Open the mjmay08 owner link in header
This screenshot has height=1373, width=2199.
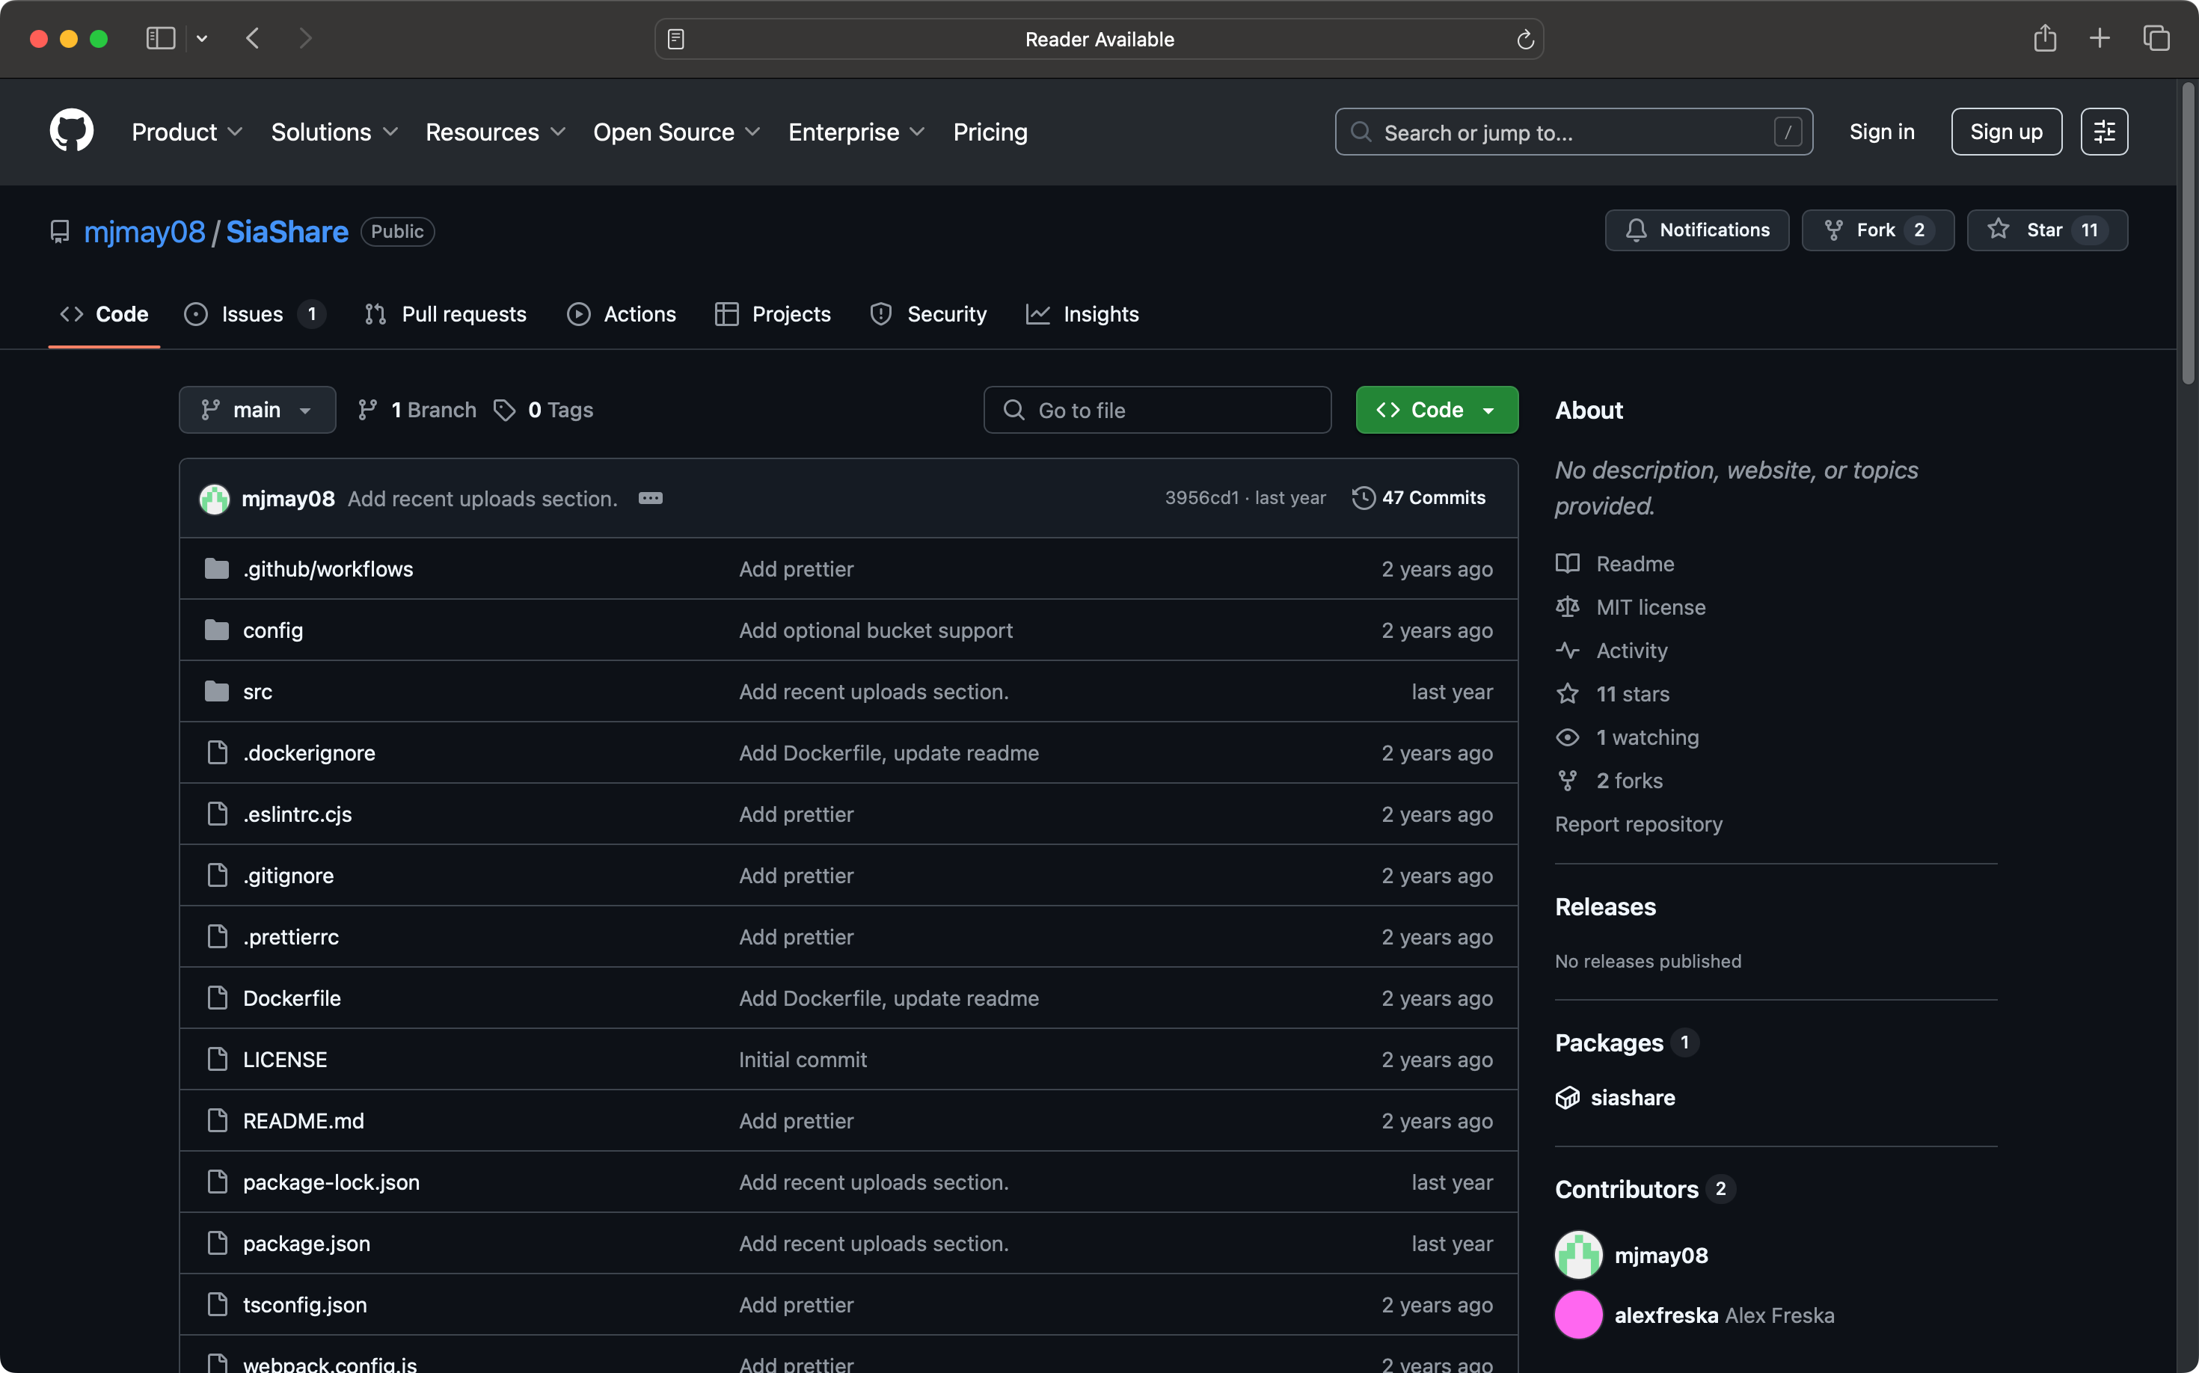pyautogui.click(x=144, y=232)
